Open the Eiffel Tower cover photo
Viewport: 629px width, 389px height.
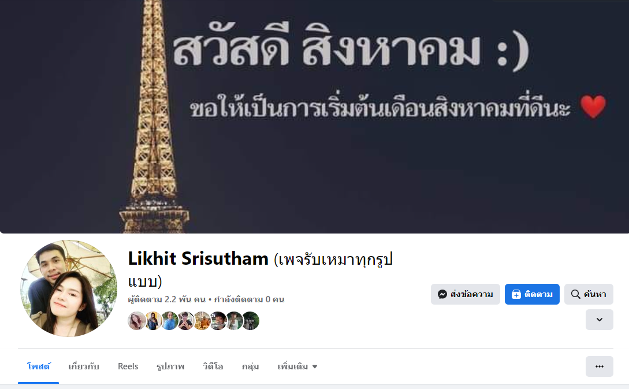click(x=314, y=116)
